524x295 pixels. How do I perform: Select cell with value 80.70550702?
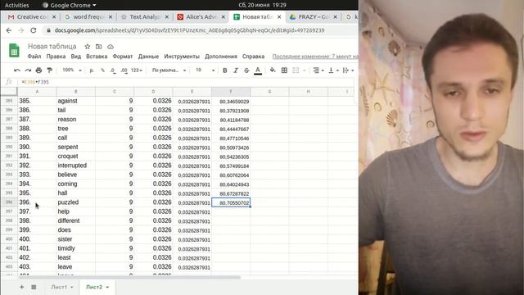[x=231, y=202]
